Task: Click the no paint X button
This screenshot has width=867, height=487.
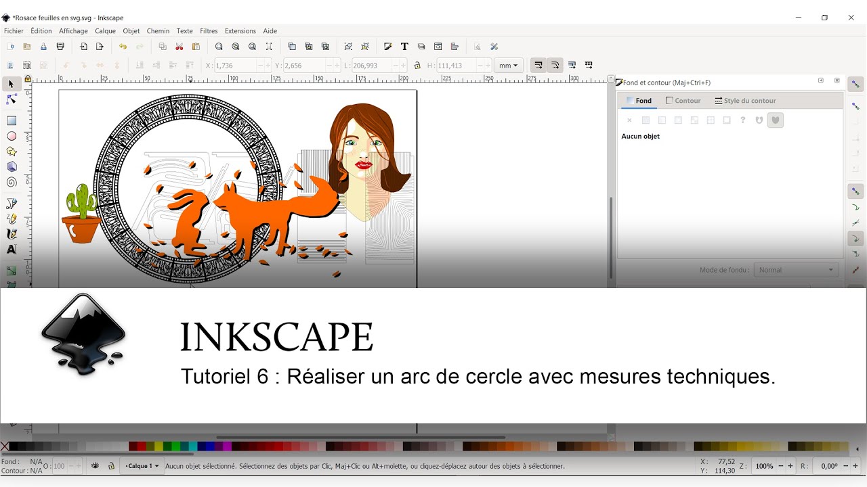Action: (629, 120)
